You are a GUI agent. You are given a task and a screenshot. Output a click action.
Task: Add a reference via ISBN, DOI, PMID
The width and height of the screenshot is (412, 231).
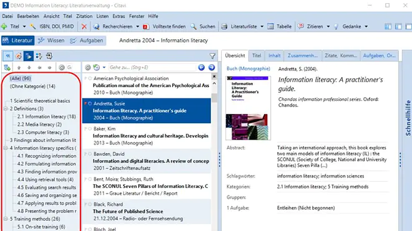click(52, 27)
